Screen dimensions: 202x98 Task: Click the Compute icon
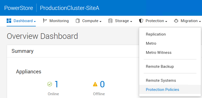coord(78,21)
